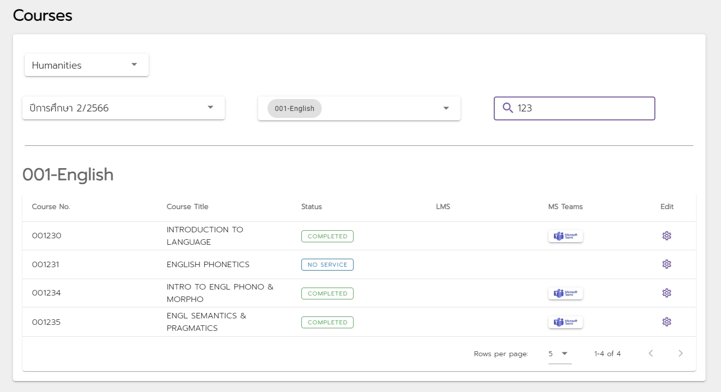Select the ENGLISH PHONETICS course row title

pos(208,265)
